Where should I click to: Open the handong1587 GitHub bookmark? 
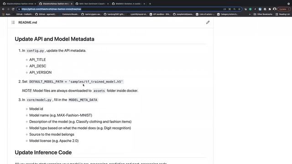pos(114,14)
